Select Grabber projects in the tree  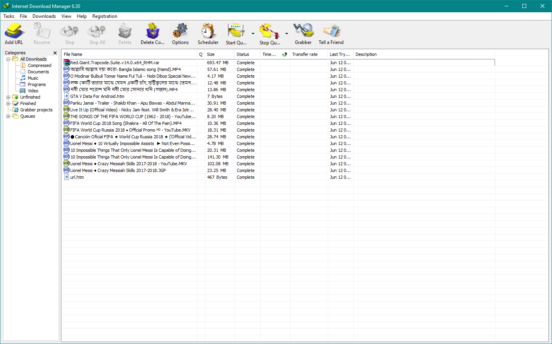[x=36, y=110]
